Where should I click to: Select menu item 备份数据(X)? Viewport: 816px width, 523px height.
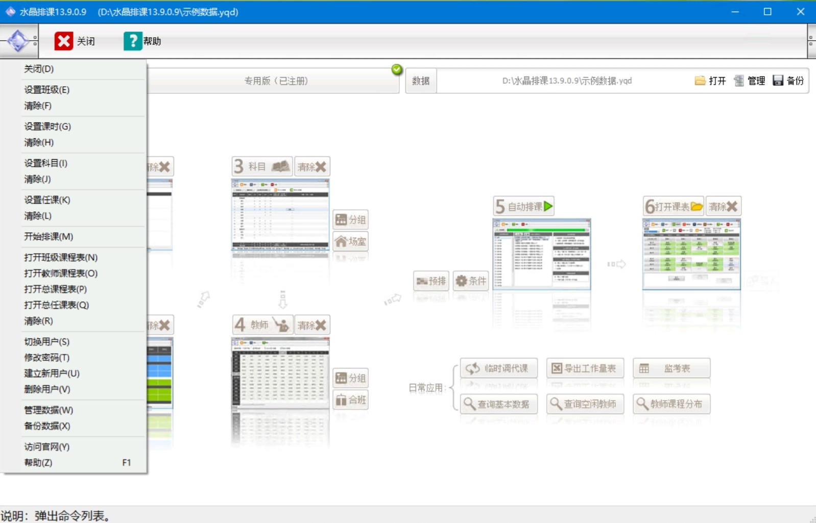coord(74,426)
